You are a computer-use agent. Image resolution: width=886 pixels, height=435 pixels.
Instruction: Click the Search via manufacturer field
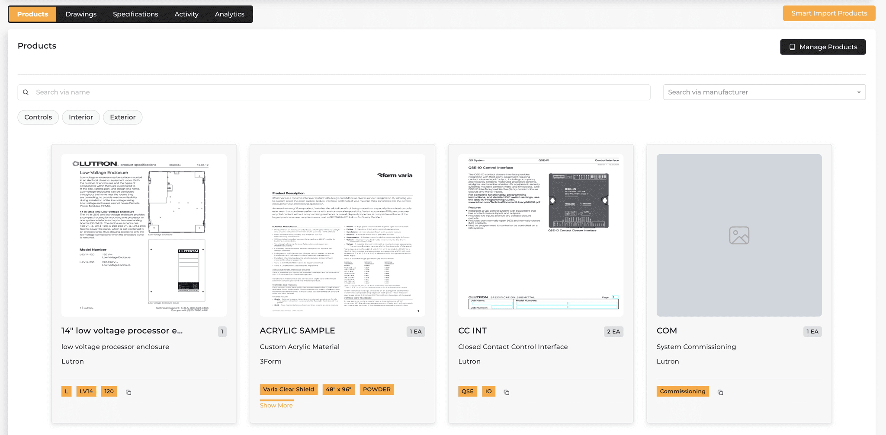pyautogui.click(x=764, y=92)
